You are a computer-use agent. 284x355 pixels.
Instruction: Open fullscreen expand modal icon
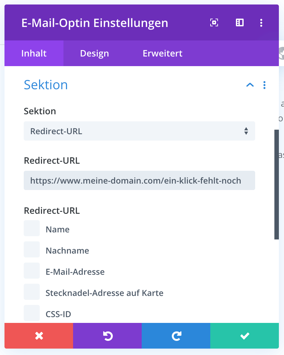[214, 23]
